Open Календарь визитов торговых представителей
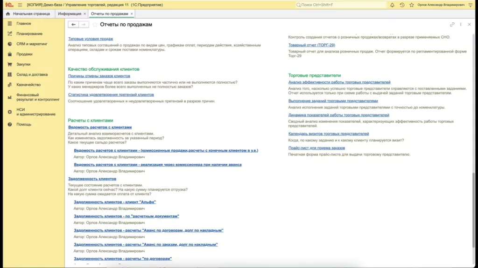478x268 pixels. tap(329, 134)
